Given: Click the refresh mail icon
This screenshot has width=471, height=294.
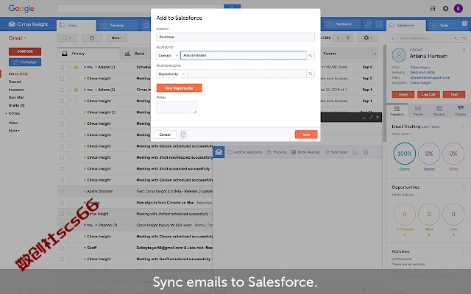Looking at the screenshot, I should click(x=92, y=38).
